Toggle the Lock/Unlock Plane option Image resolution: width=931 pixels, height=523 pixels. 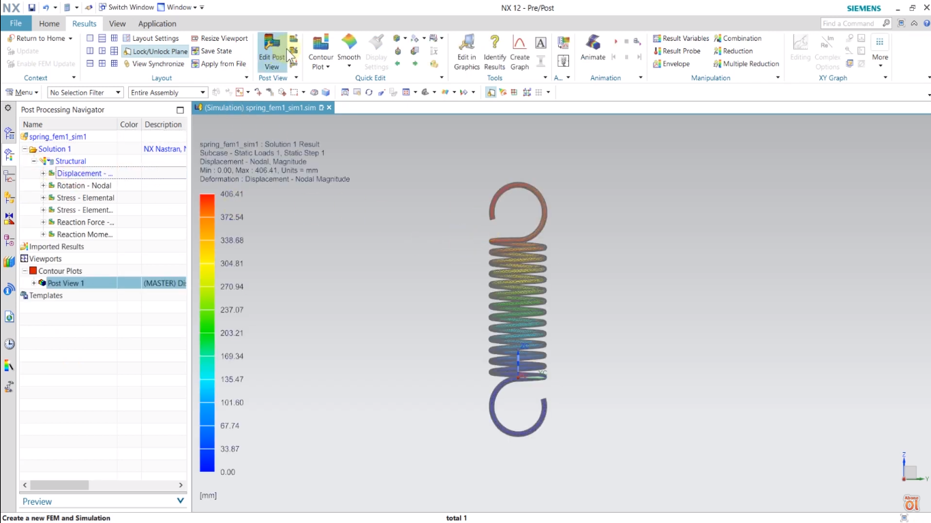[x=155, y=51]
